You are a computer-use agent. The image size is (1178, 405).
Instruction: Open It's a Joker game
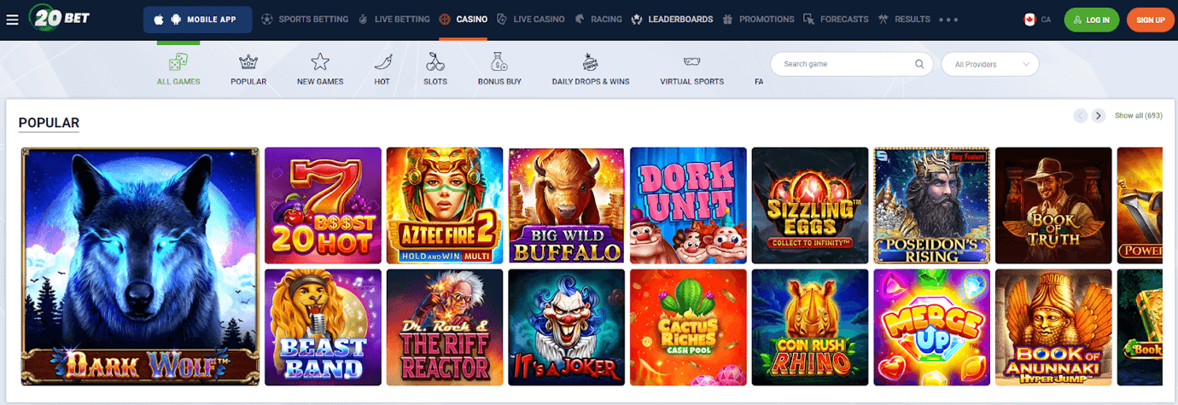(567, 327)
